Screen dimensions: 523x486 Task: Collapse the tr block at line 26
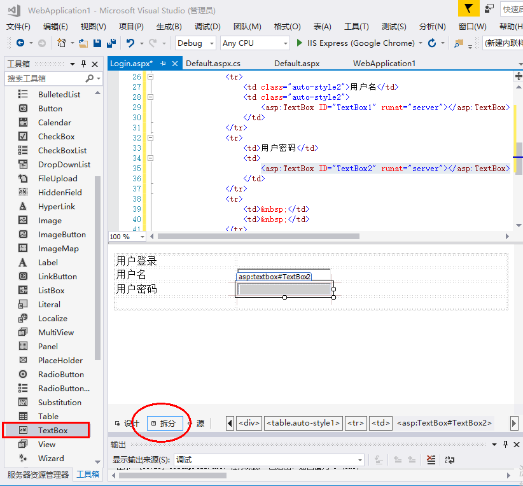coord(151,77)
